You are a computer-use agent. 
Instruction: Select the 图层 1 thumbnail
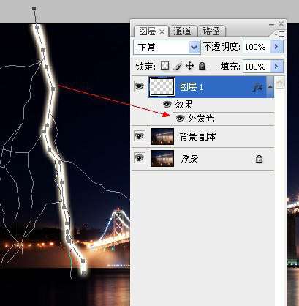(162, 87)
